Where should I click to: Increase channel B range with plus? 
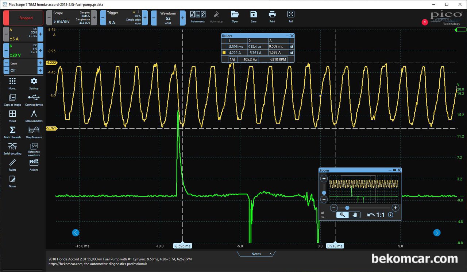point(40,50)
